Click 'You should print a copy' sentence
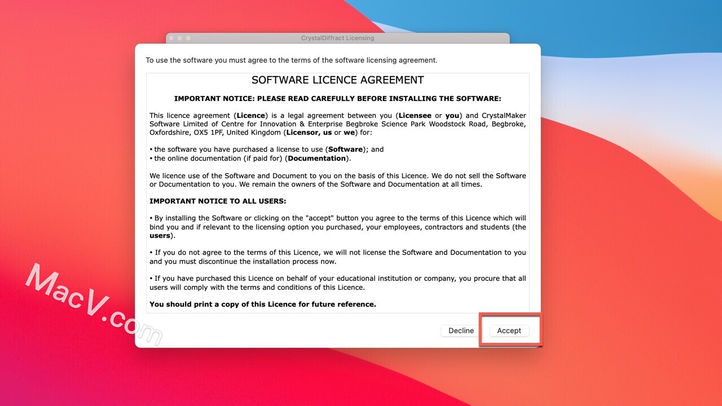Viewport: 722px width, 406px height. coord(263,304)
